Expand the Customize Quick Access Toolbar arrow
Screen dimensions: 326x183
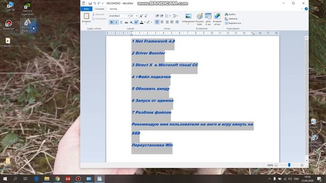tap(103, 4)
